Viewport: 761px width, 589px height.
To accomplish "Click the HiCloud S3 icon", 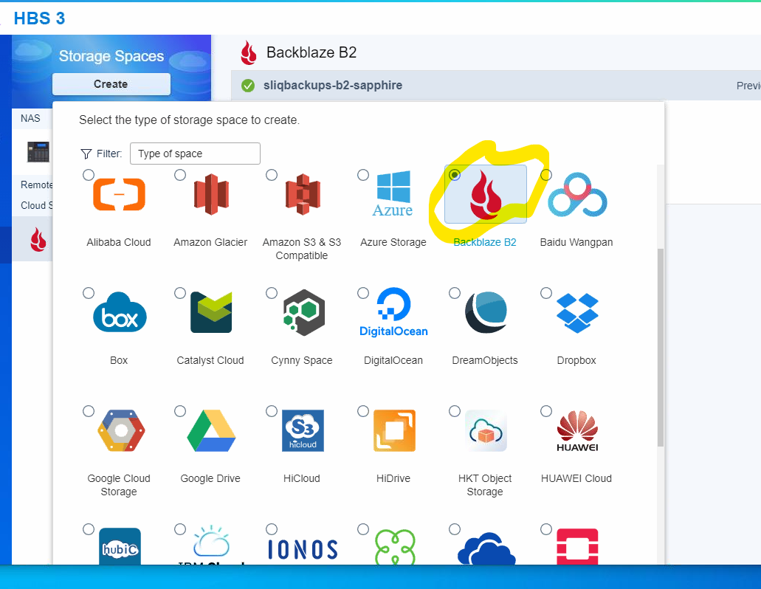I will click(x=303, y=430).
